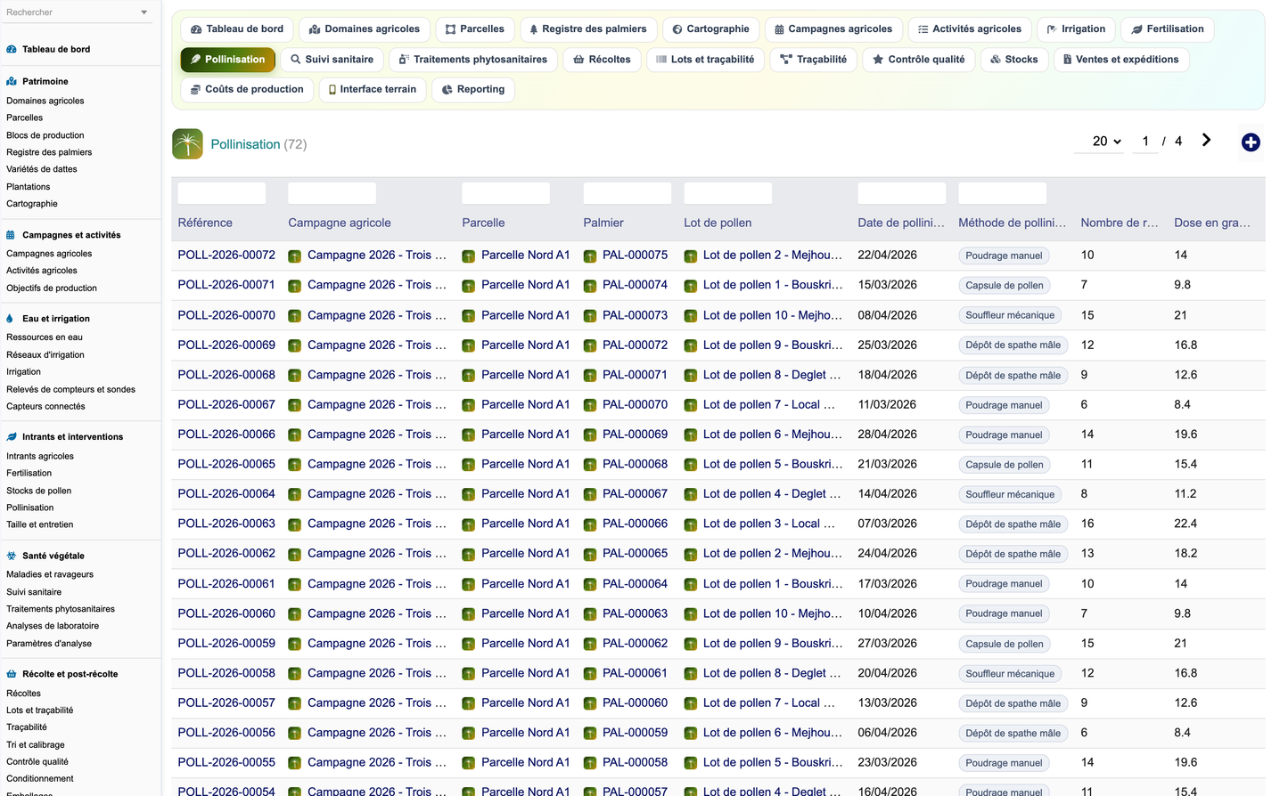Click pollen lot icon in row POLL-2026-00069
The image size is (1288, 796).
(x=690, y=345)
